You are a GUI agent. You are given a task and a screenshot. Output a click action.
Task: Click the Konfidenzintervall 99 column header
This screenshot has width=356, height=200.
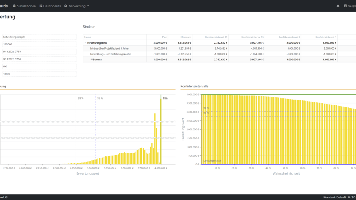(x=216, y=37)
